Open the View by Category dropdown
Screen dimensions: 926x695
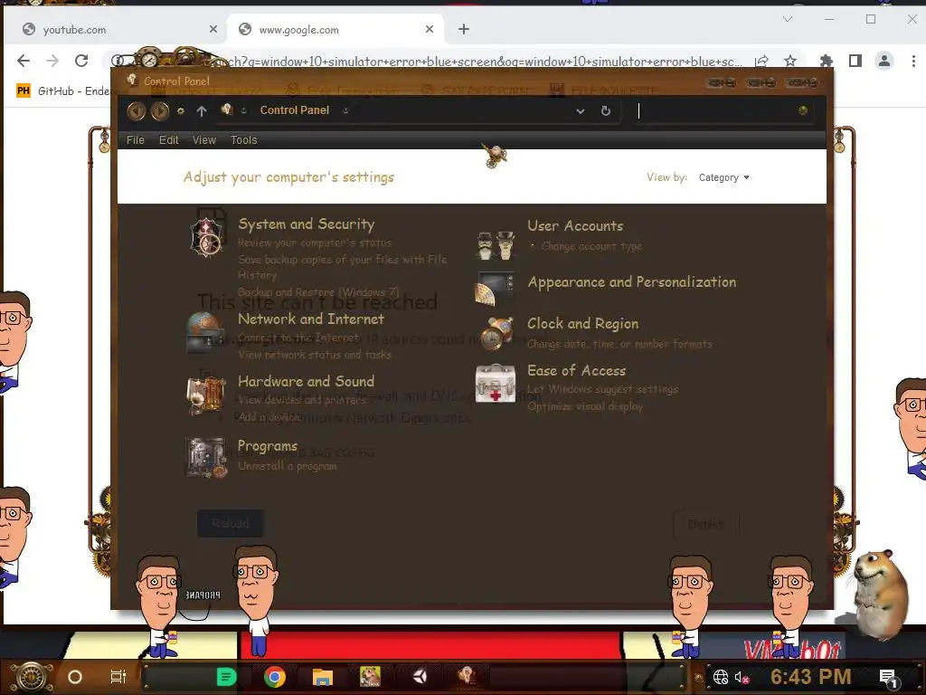click(723, 177)
